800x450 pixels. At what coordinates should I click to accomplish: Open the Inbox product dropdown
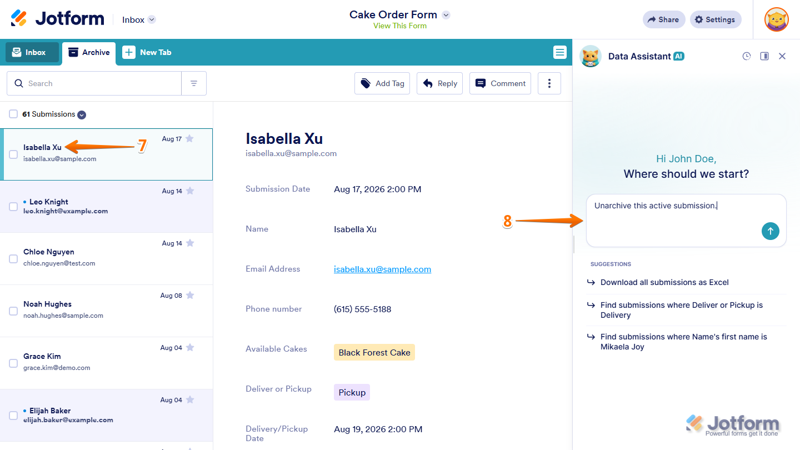point(139,19)
